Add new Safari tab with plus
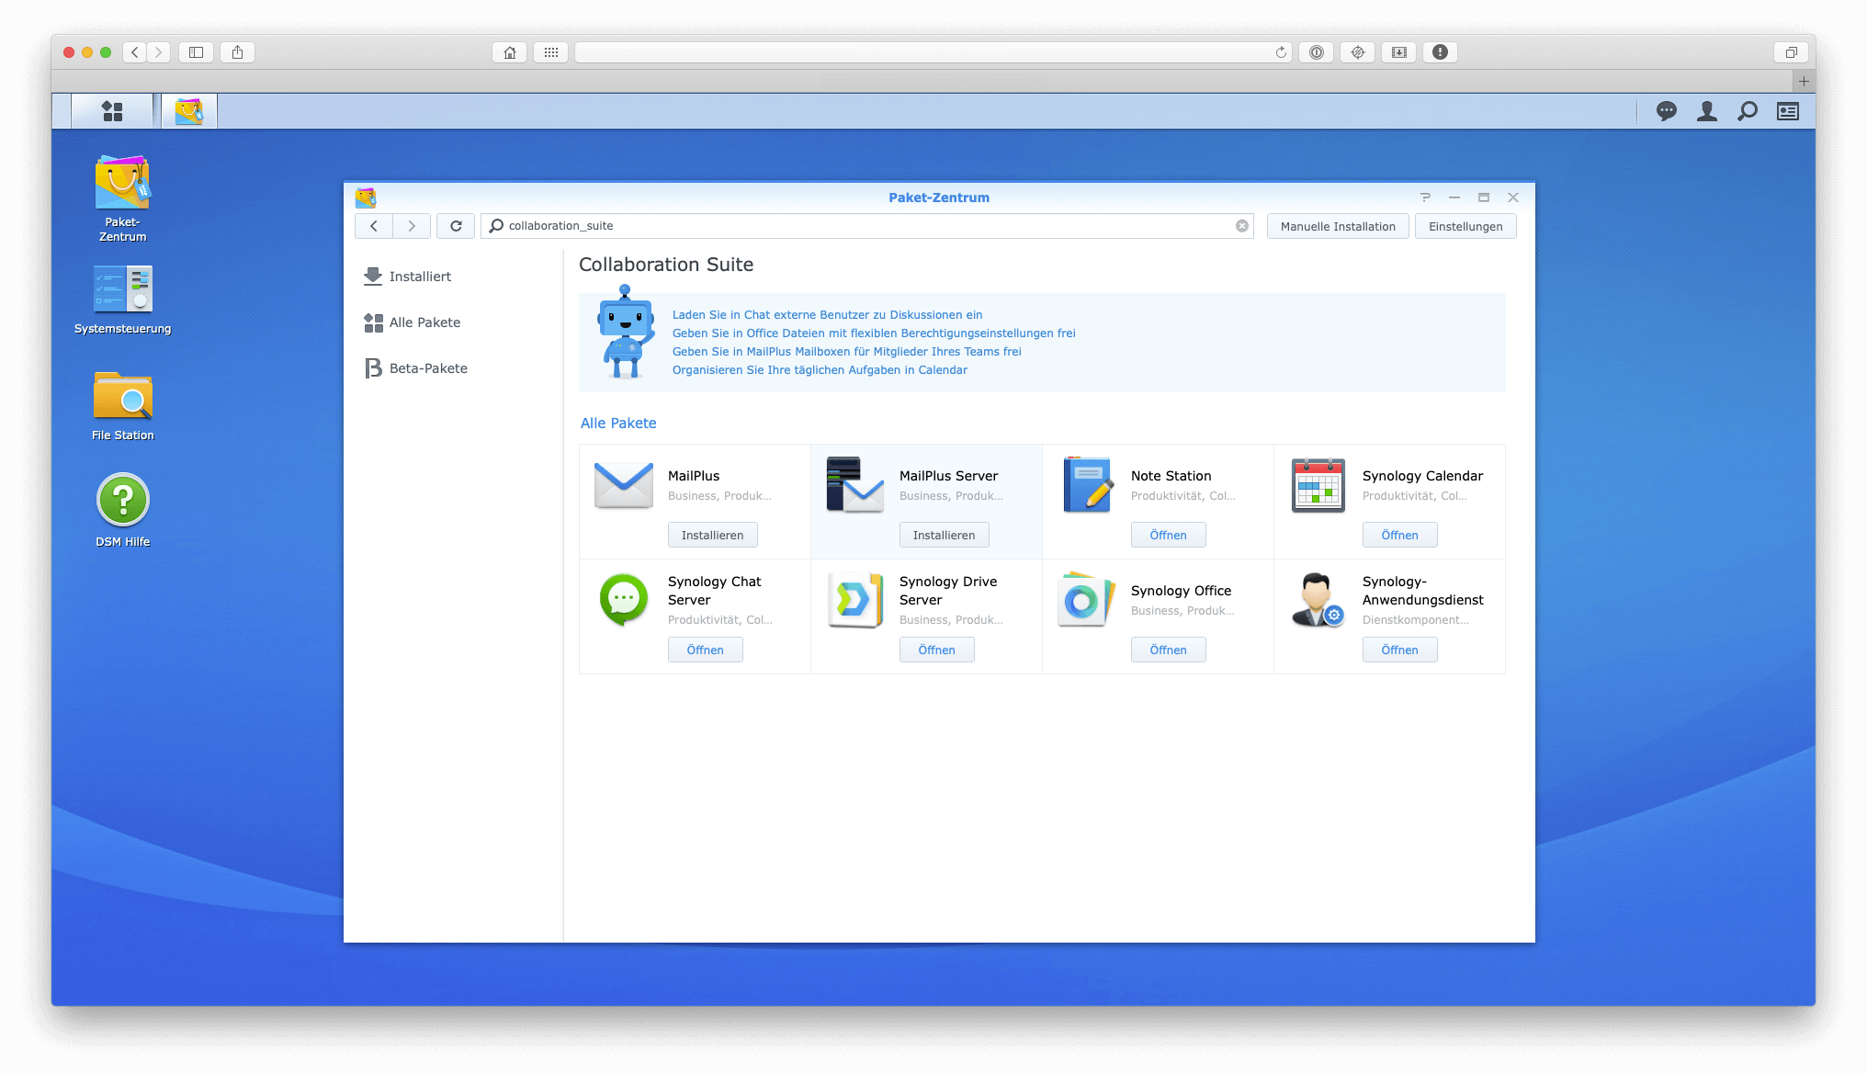Screen dimensions: 1867x1074 tap(1804, 81)
